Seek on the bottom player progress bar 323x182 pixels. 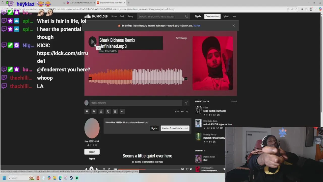point(149,169)
